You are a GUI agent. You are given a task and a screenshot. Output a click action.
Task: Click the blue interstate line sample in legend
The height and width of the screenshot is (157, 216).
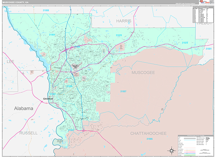pyautogui.click(x=190, y=153)
